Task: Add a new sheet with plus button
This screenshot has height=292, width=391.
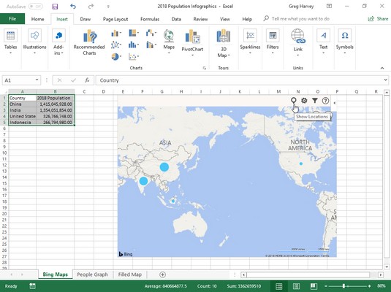Action: click(x=162, y=274)
